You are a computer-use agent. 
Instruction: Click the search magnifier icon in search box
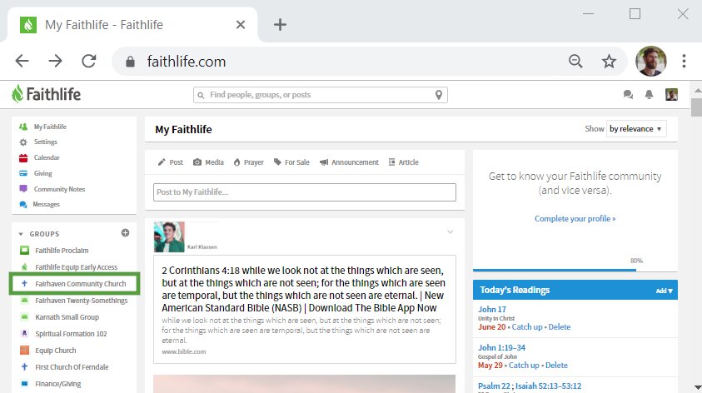[x=201, y=96]
